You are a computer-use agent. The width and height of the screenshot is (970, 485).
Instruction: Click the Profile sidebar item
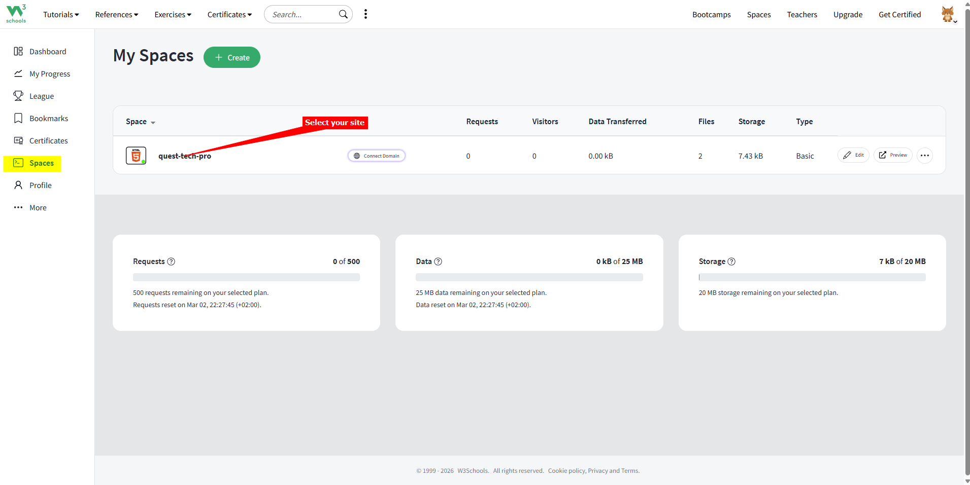[33, 185]
